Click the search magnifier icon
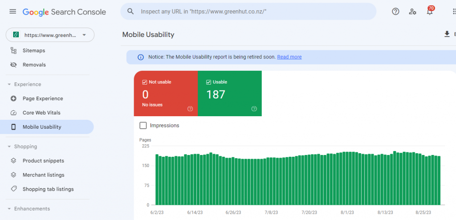This screenshot has width=456, height=220. [131, 11]
